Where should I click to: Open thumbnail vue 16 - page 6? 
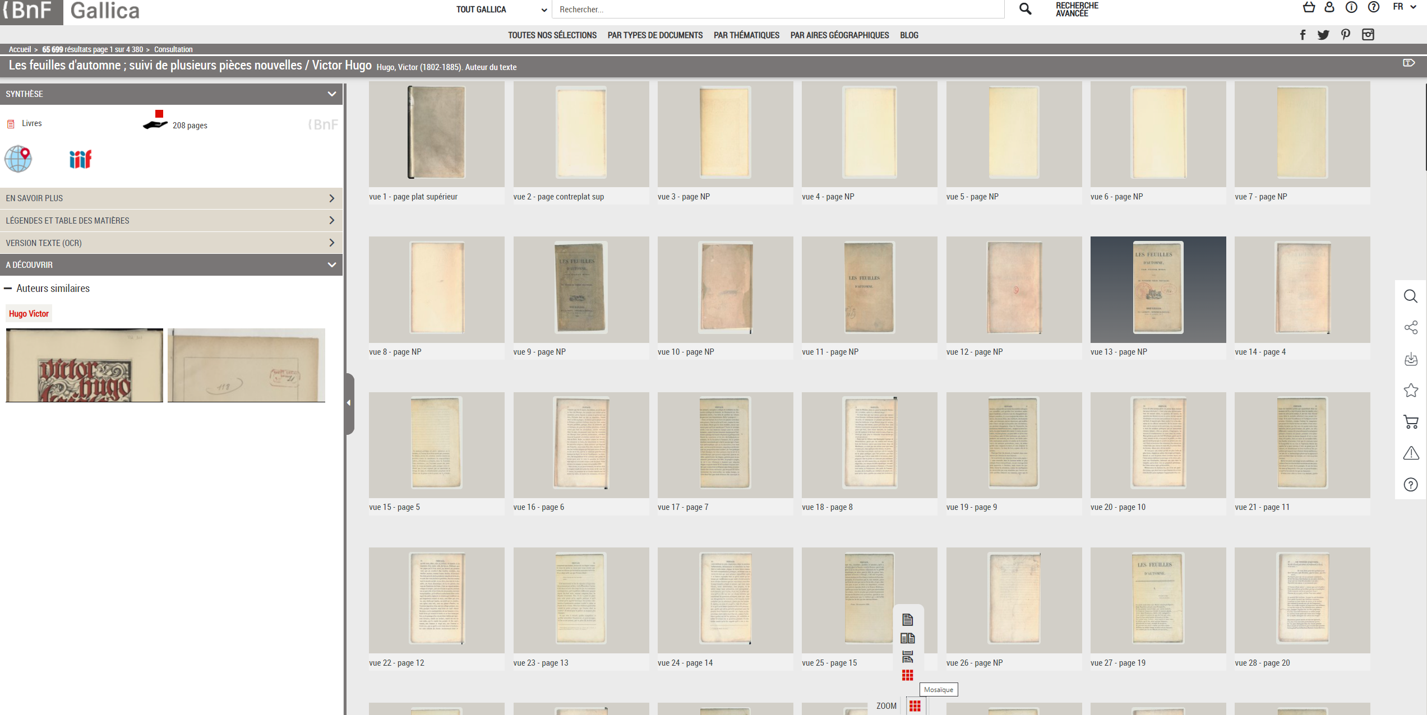click(581, 445)
